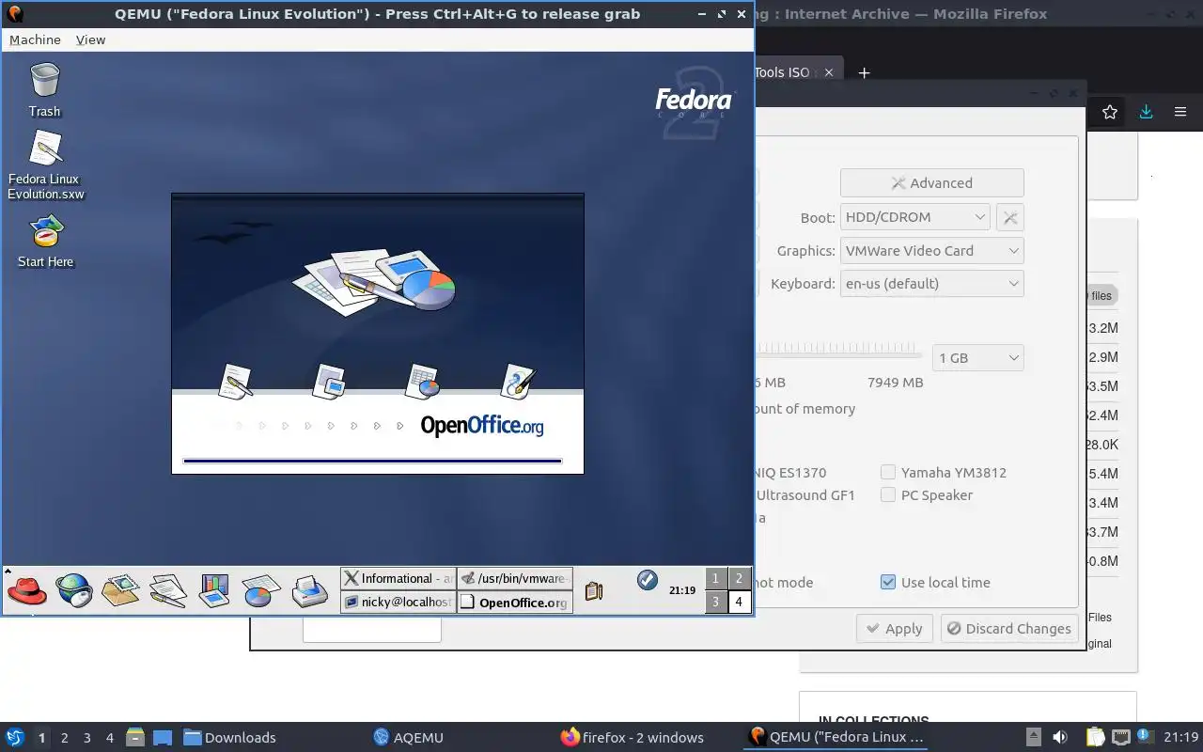Viewport: 1203px width, 752px height.
Task: Click the Advanced button in AQEMU
Action: point(931,183)
